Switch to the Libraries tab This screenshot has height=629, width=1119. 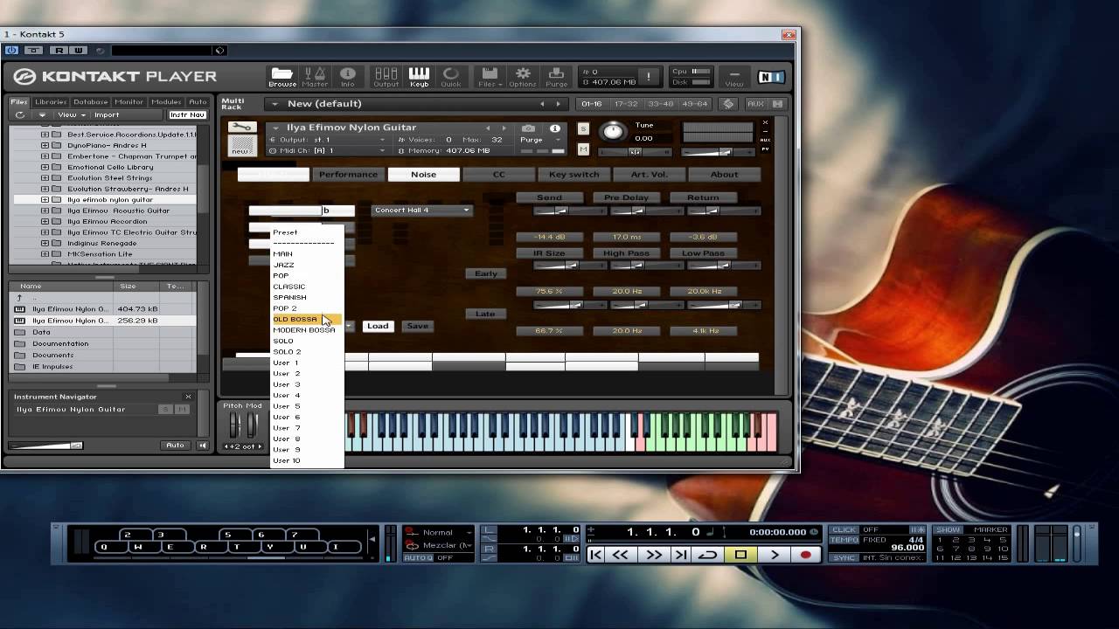(x=51, y=102)
